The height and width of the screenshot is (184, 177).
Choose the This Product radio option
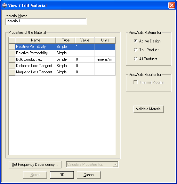click(x=135, y=50)
